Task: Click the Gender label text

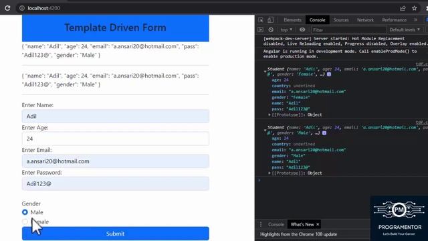Action: (x=31, y=204)
